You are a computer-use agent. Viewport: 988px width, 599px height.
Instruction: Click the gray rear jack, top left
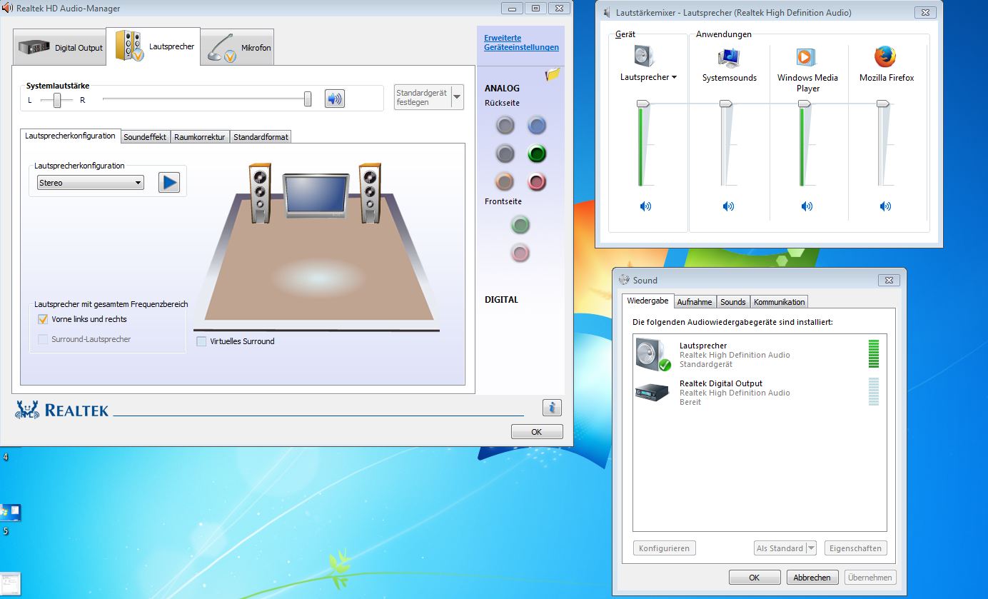[505, 126]
